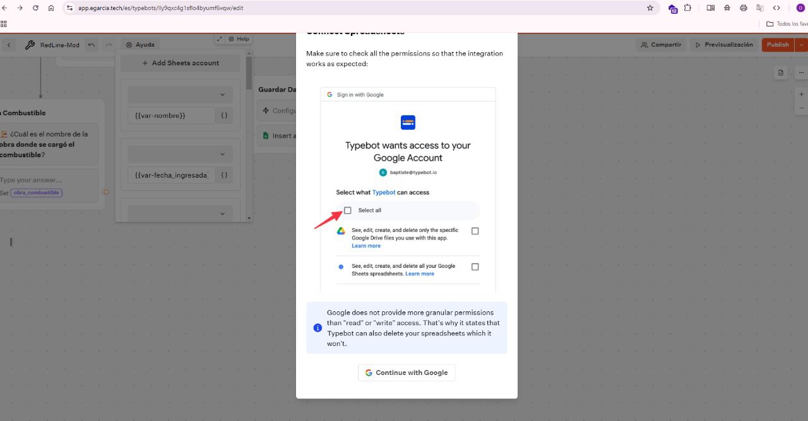Image resolution: width=808 pixels, height=421 pixels.
Task: Click the document icon on canvas toolbar
Action: [x=781, y=72]
